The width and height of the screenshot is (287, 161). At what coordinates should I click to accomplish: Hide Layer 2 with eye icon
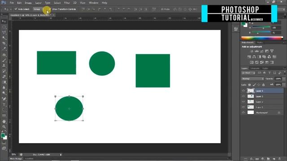243,102
